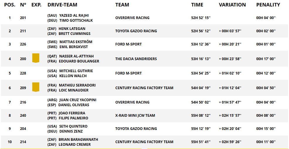Open X-Raid Mini JCW Team entry
The image size is (289, 149).
pos(135,116)
